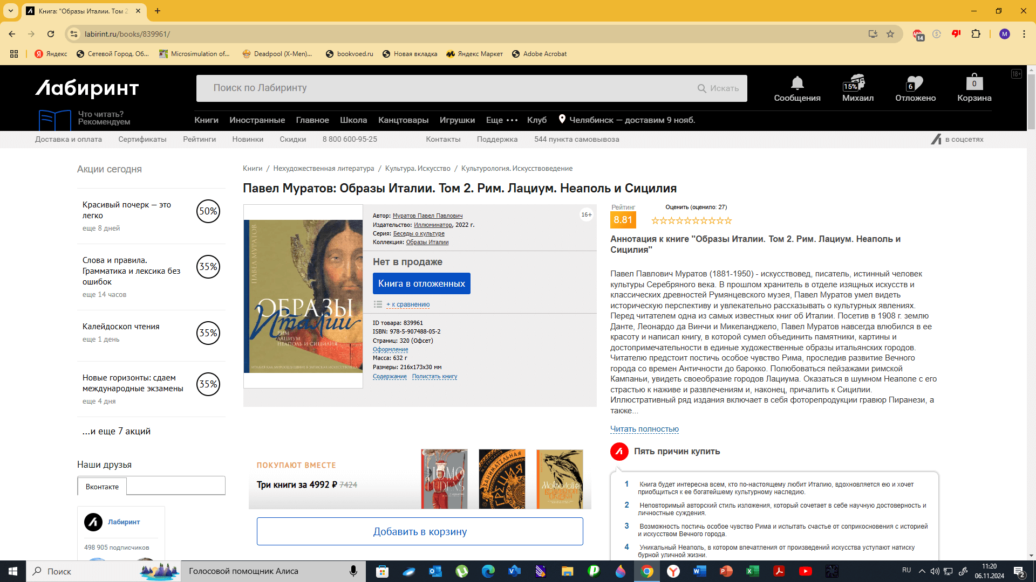This screenshot has height=582, width=1036.
Task: Expand the …и еще 7 акций list
Action: coord(117,431)
